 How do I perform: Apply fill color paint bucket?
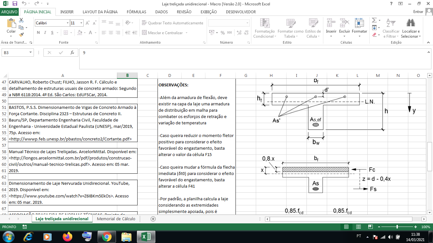79,33
